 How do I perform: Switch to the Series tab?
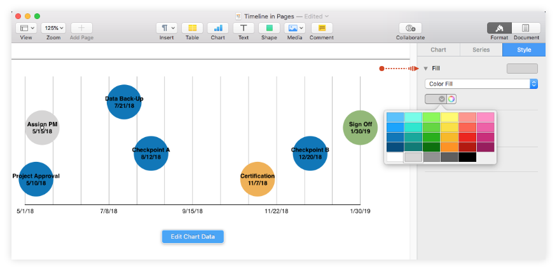[481, 50]
